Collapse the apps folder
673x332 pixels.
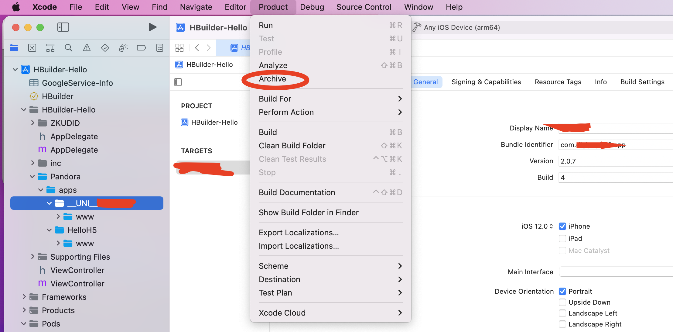41,190
